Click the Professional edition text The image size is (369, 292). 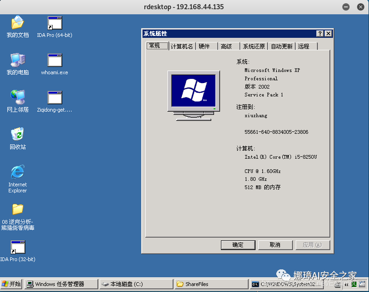coord(261,78)
